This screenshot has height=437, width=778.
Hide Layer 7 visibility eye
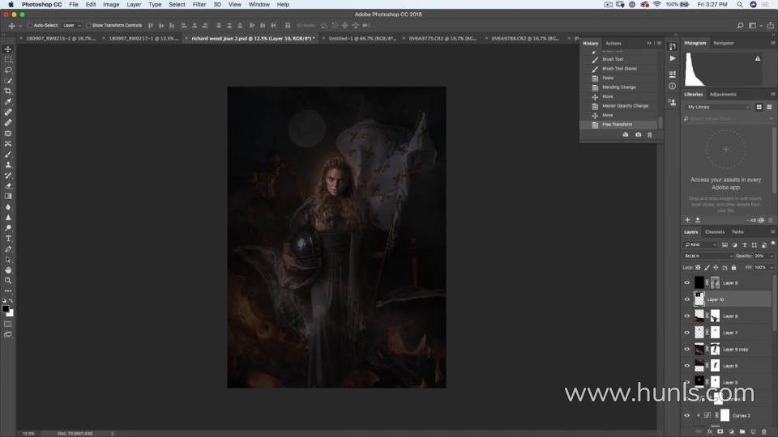point(687,333)
